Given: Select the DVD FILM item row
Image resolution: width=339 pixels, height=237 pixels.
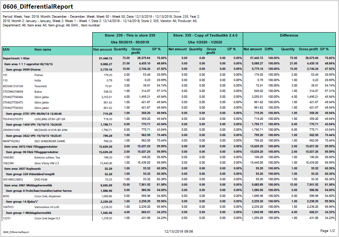Looking at the screenshot, I should (x=42, y=179).
